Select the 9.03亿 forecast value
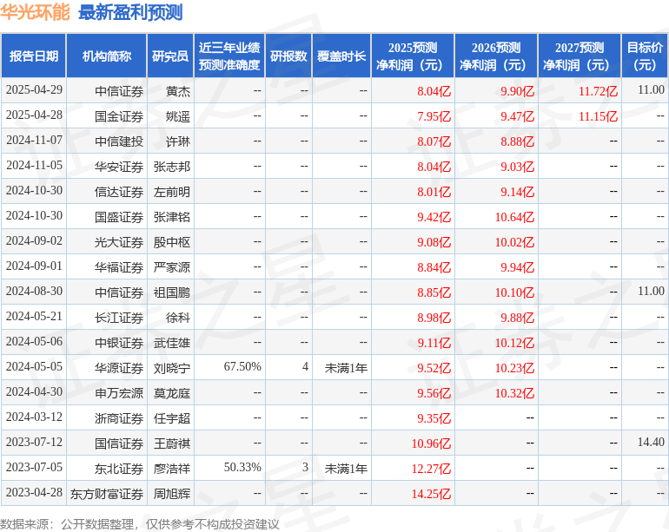This screenshot has width=669, height=532. 518,167
